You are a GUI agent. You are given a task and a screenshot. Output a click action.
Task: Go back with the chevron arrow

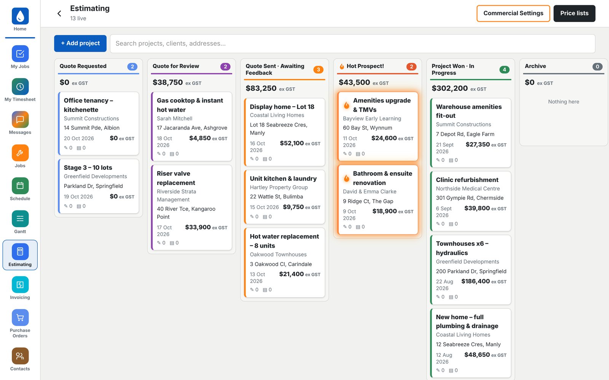click(x=59, y=14)
